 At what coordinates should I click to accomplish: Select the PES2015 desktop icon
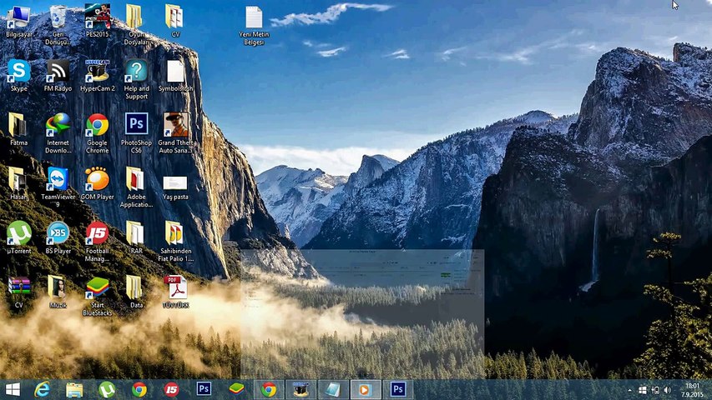(97, 21)
